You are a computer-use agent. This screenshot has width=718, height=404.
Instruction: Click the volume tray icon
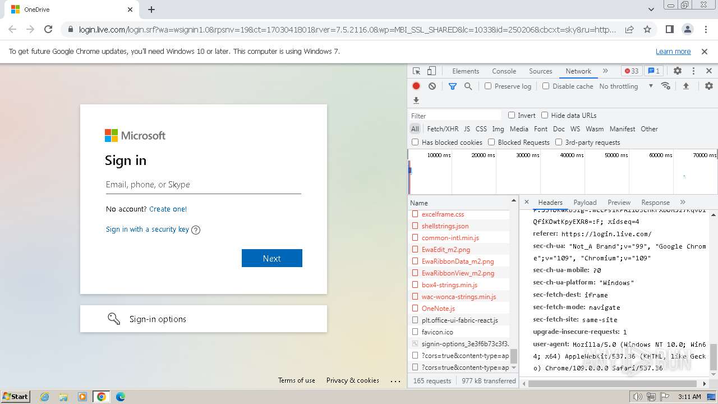click(x=638, y=397)
